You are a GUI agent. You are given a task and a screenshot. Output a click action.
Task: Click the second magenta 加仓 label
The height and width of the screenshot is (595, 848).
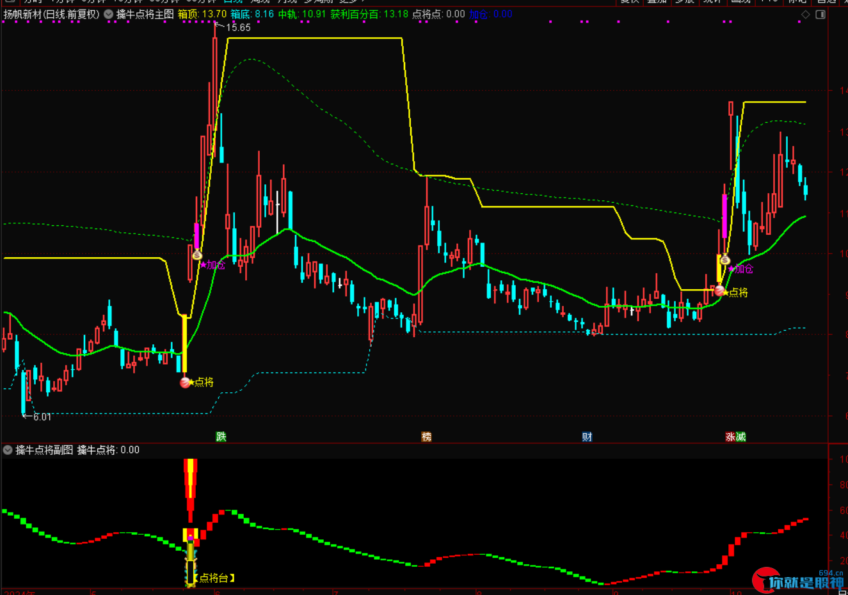(x=744, y=269)
